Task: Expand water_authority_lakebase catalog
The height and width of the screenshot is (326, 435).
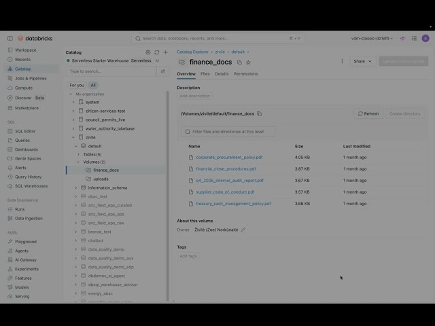Action: (73, 128)
